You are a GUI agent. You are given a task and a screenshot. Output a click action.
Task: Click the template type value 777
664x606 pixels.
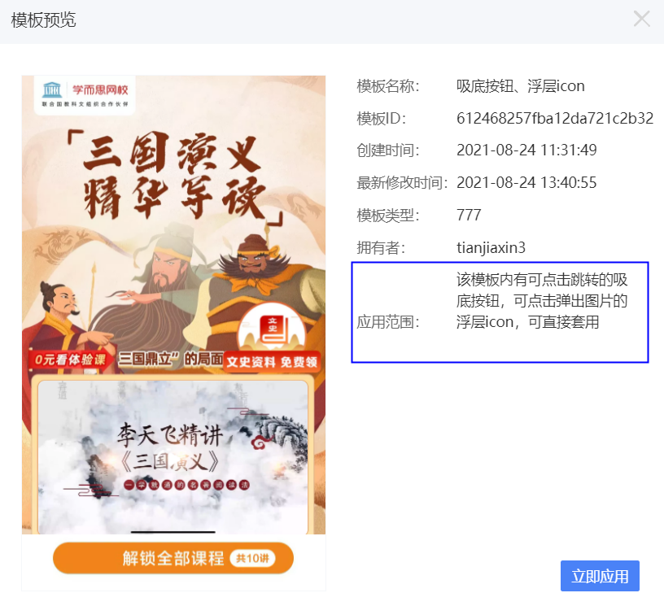pyautogui.click(x=469, y=215)
